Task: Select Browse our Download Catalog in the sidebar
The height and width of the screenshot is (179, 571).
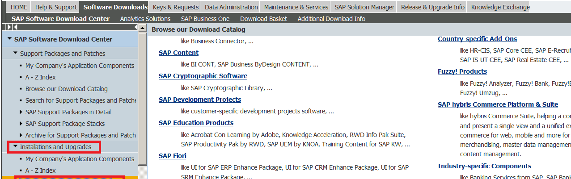Action: 66,89
